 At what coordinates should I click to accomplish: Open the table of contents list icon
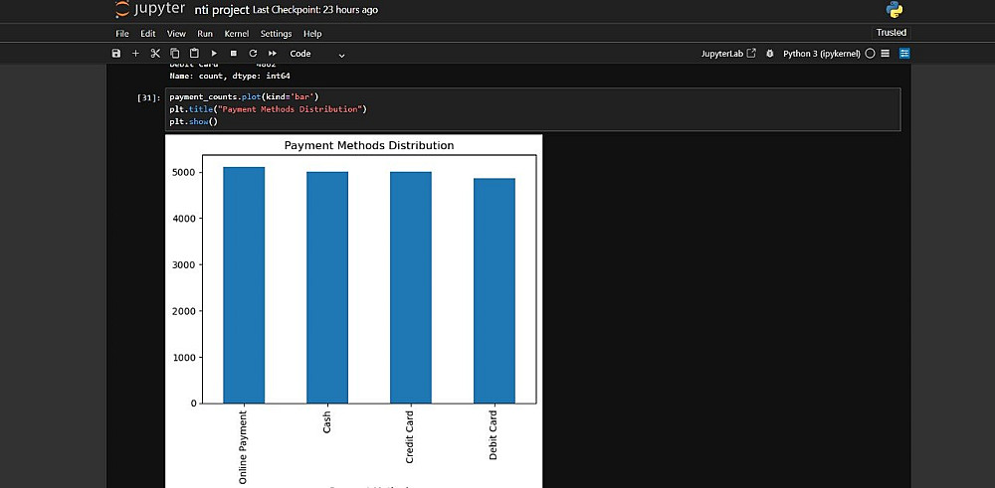pos(886,54)
